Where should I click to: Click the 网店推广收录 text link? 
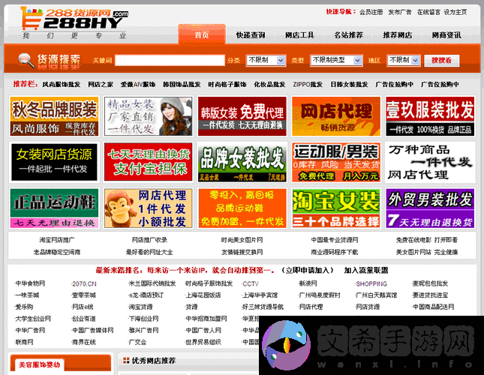(x=149, y=240)
